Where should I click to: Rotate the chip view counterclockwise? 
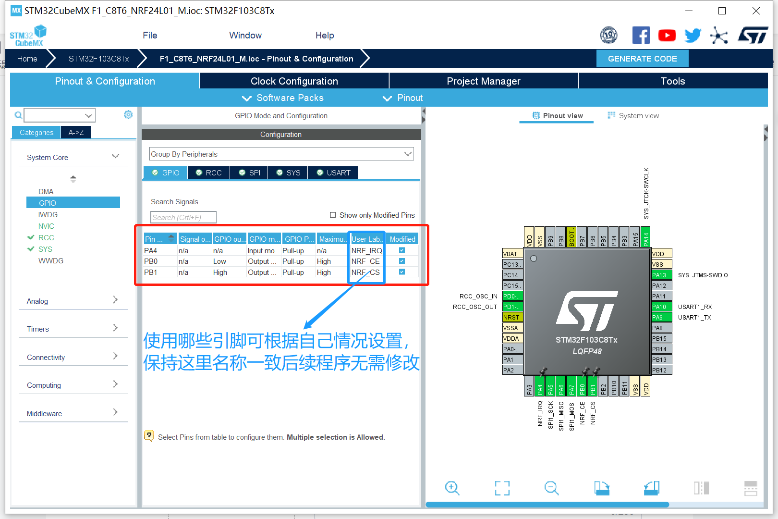coord(651,488)
